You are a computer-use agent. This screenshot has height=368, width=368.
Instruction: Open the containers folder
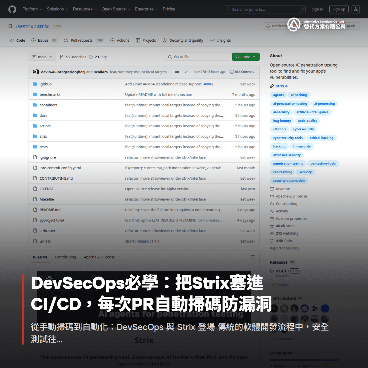[48, 105]
